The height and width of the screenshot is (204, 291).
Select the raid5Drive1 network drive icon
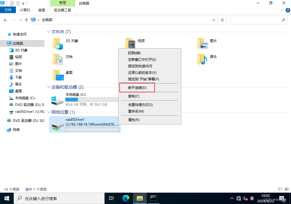click(x=57, y=126)
